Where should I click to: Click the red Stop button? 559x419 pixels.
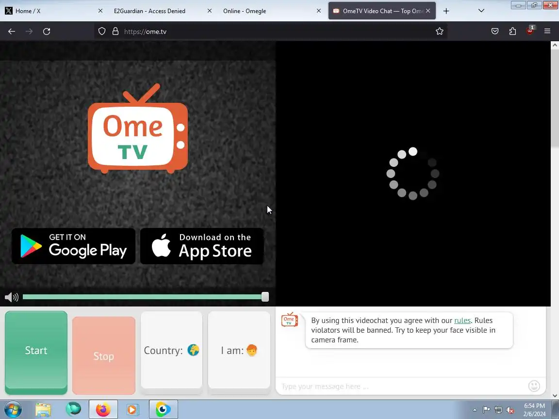click(x=104, y=355)
